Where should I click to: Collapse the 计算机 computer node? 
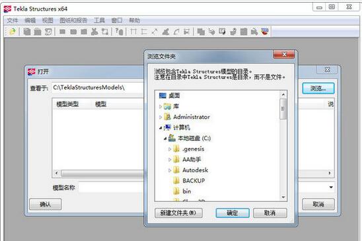pyautogui.click(x=161, y=127)
